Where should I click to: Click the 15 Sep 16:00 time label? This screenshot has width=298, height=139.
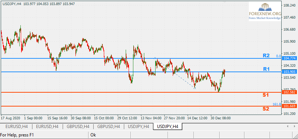click(58, 118)
